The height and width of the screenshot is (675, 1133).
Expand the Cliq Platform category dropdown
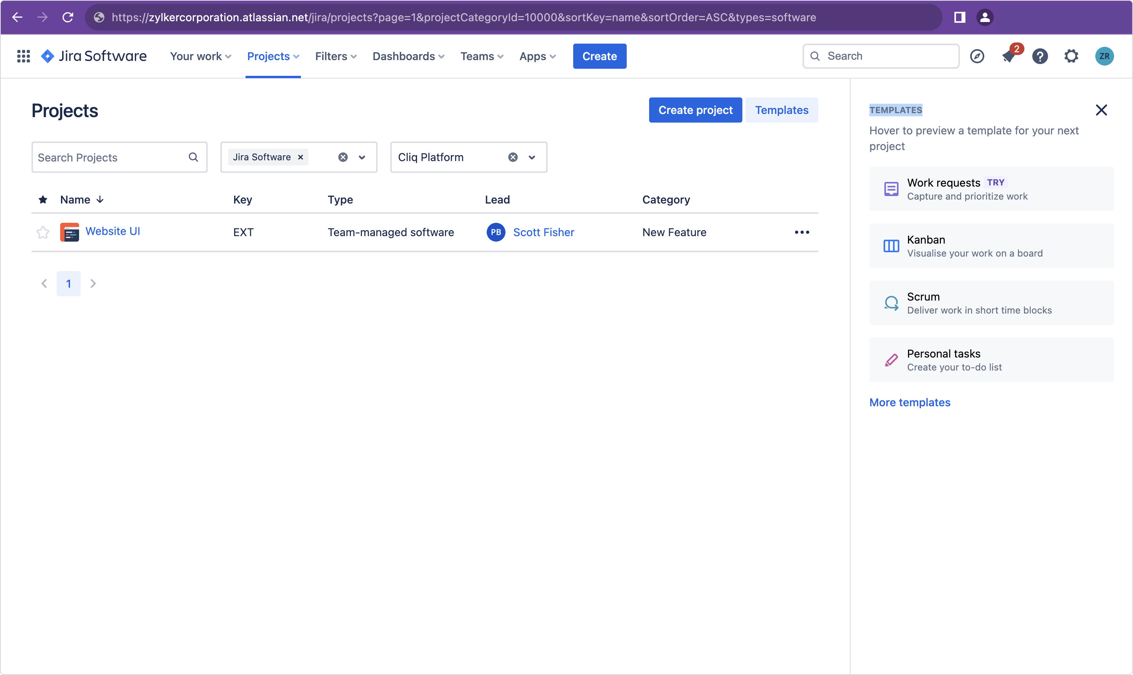532,158
